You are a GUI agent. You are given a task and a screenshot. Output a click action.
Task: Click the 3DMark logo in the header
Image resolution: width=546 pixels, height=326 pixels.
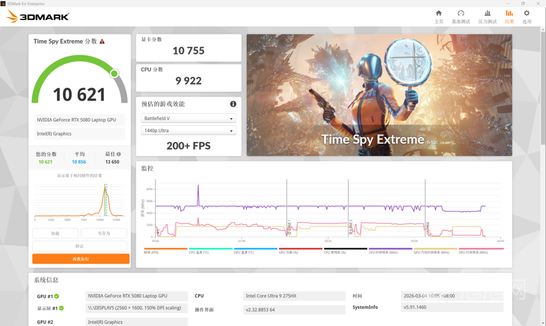click(x=38, y=17)
